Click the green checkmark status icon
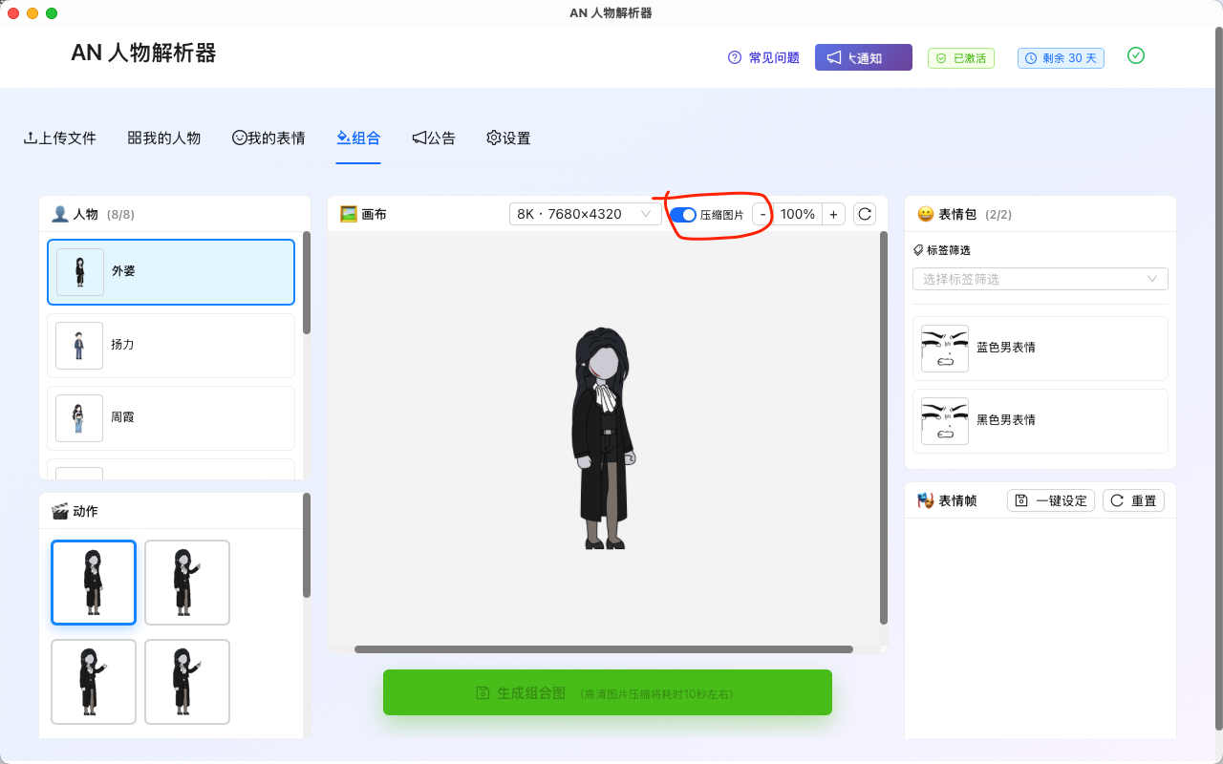 1135,55
